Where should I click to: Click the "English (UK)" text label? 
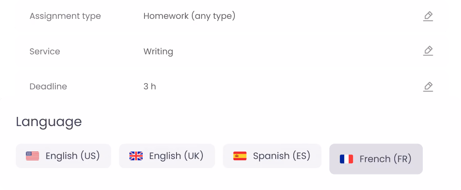(176, 156)
